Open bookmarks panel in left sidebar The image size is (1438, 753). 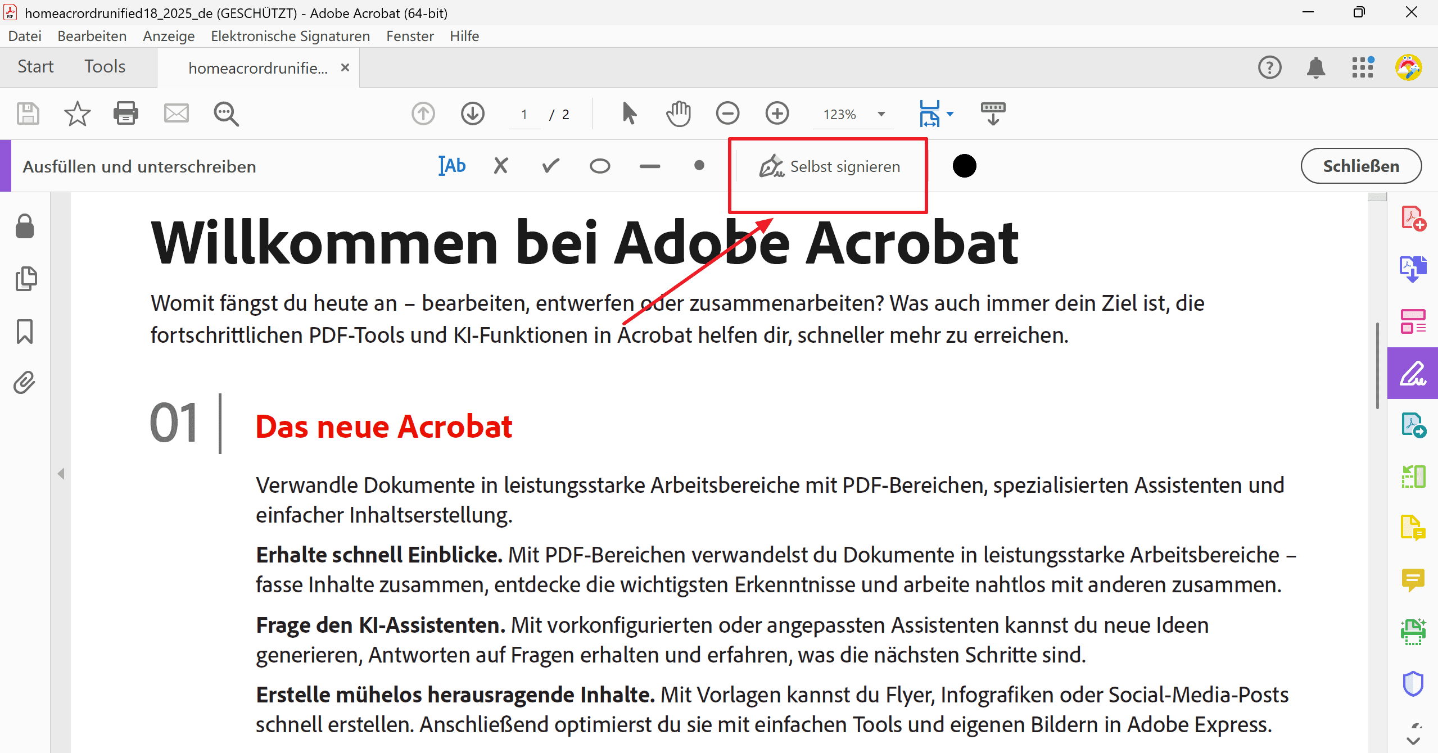(x=25, y=332)
